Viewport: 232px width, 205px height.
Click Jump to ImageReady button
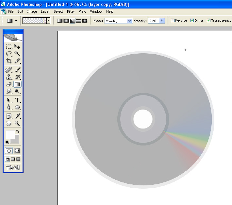tap(13, 168)
